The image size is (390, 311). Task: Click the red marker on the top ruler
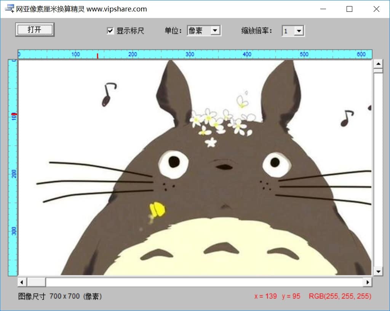tap(97, 56)
